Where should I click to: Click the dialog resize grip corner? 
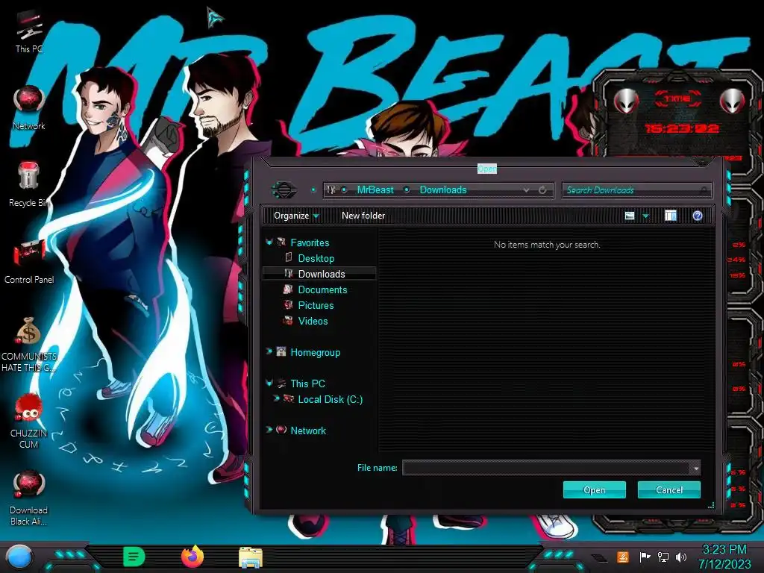click(711, 505)
